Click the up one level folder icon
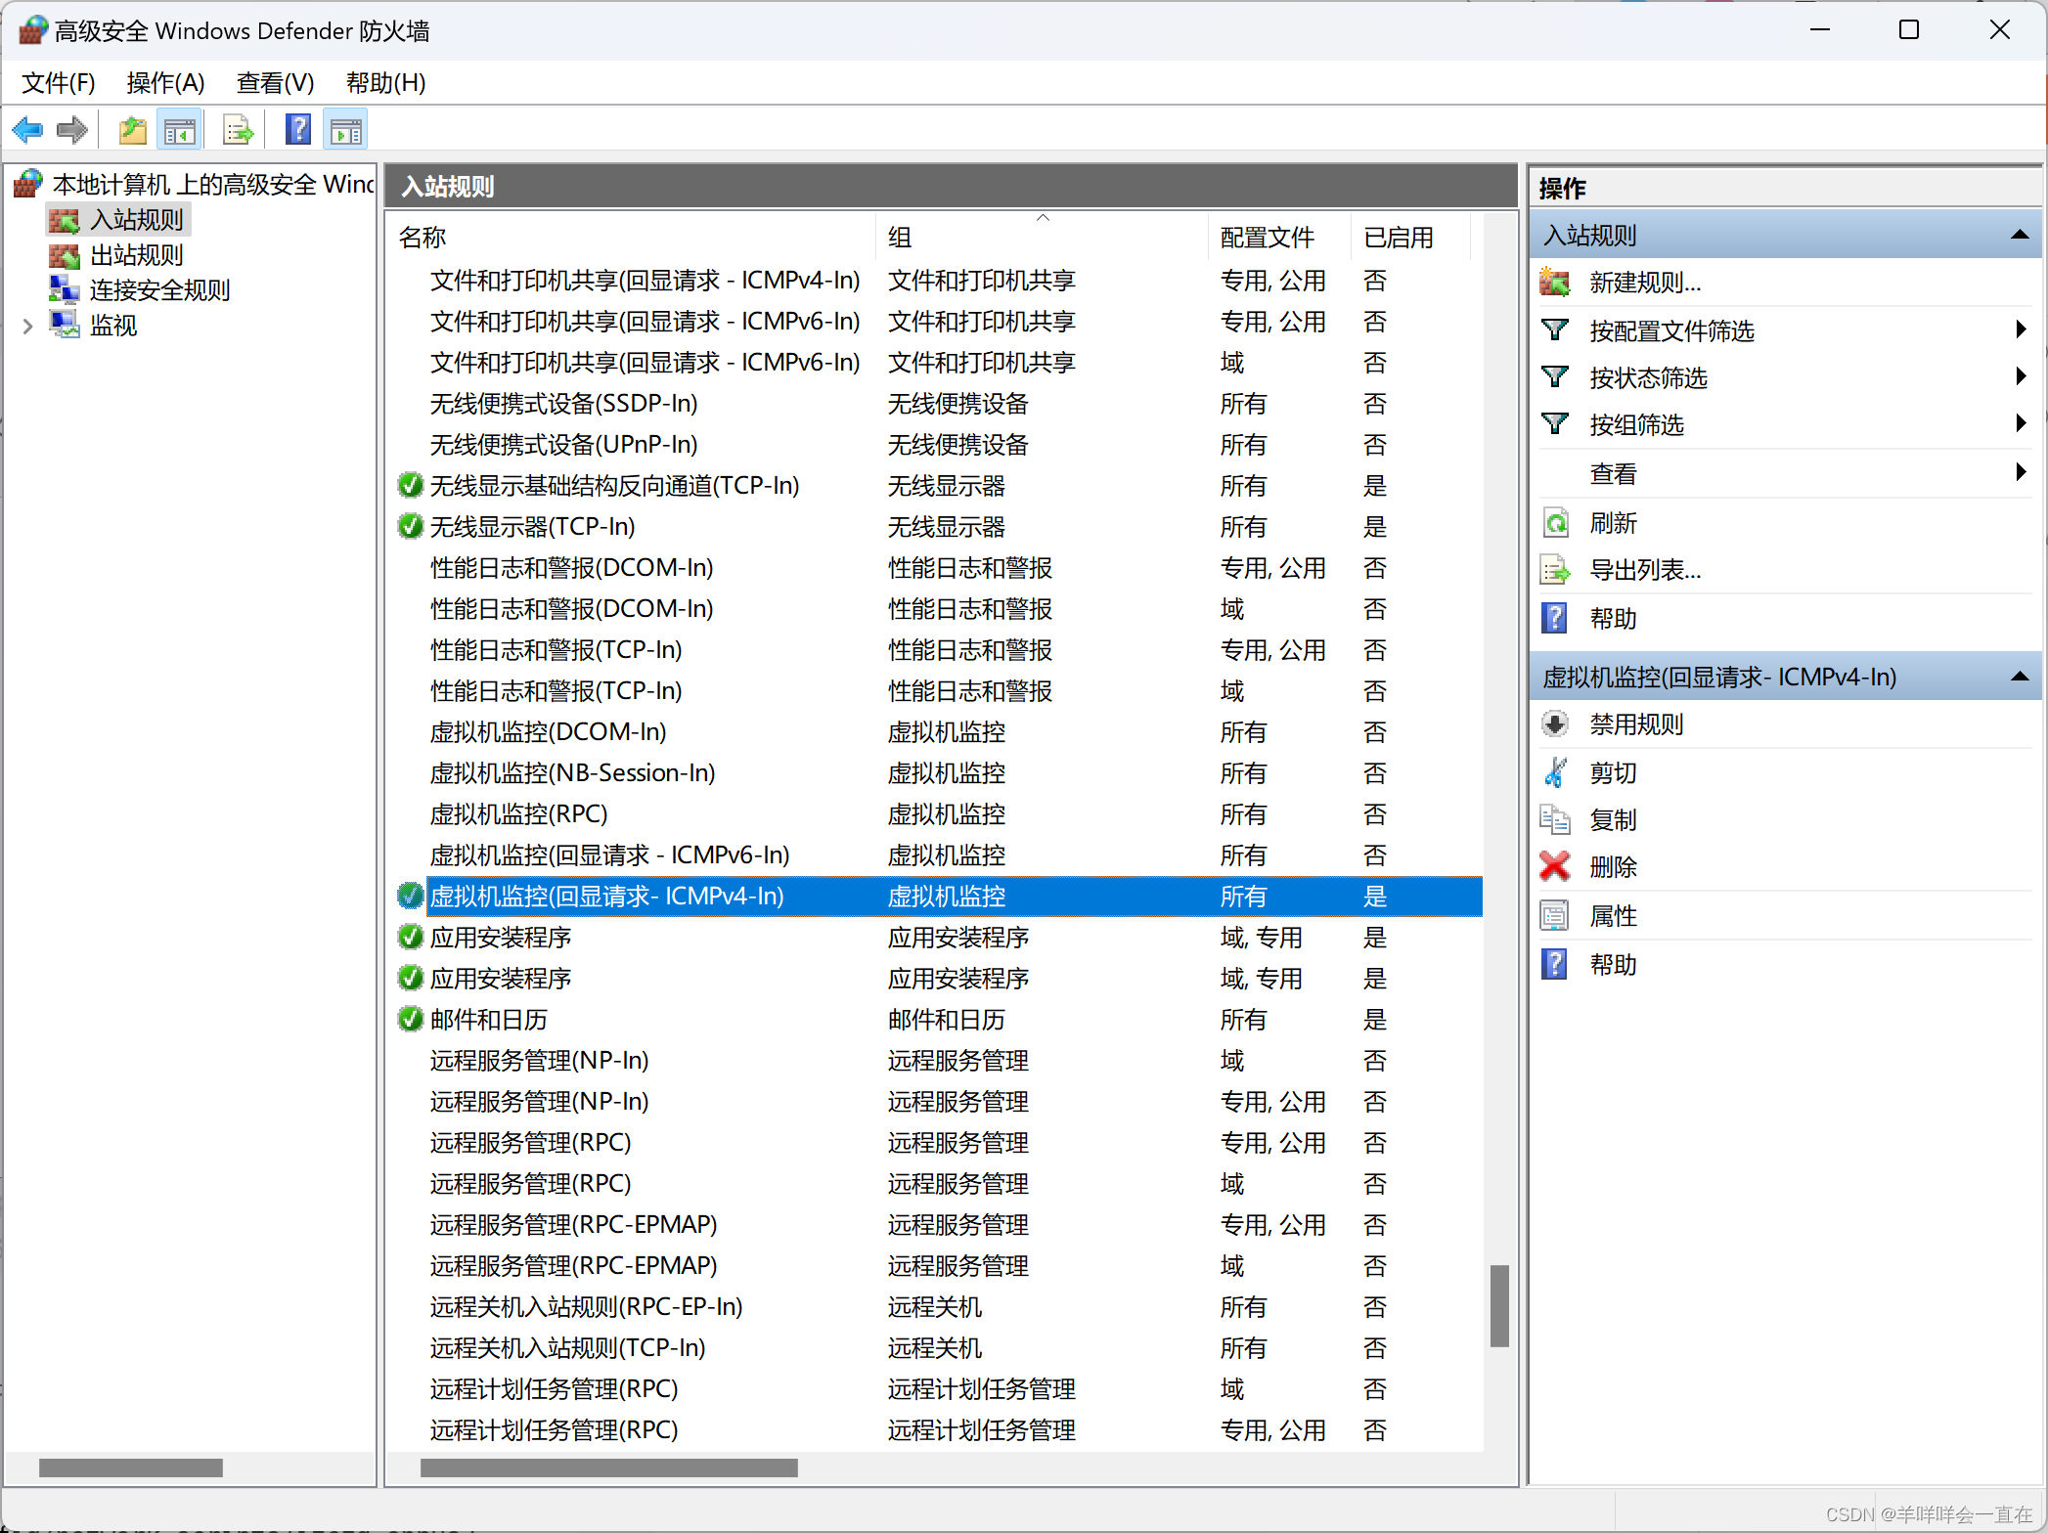 click(x=132, y=130)
